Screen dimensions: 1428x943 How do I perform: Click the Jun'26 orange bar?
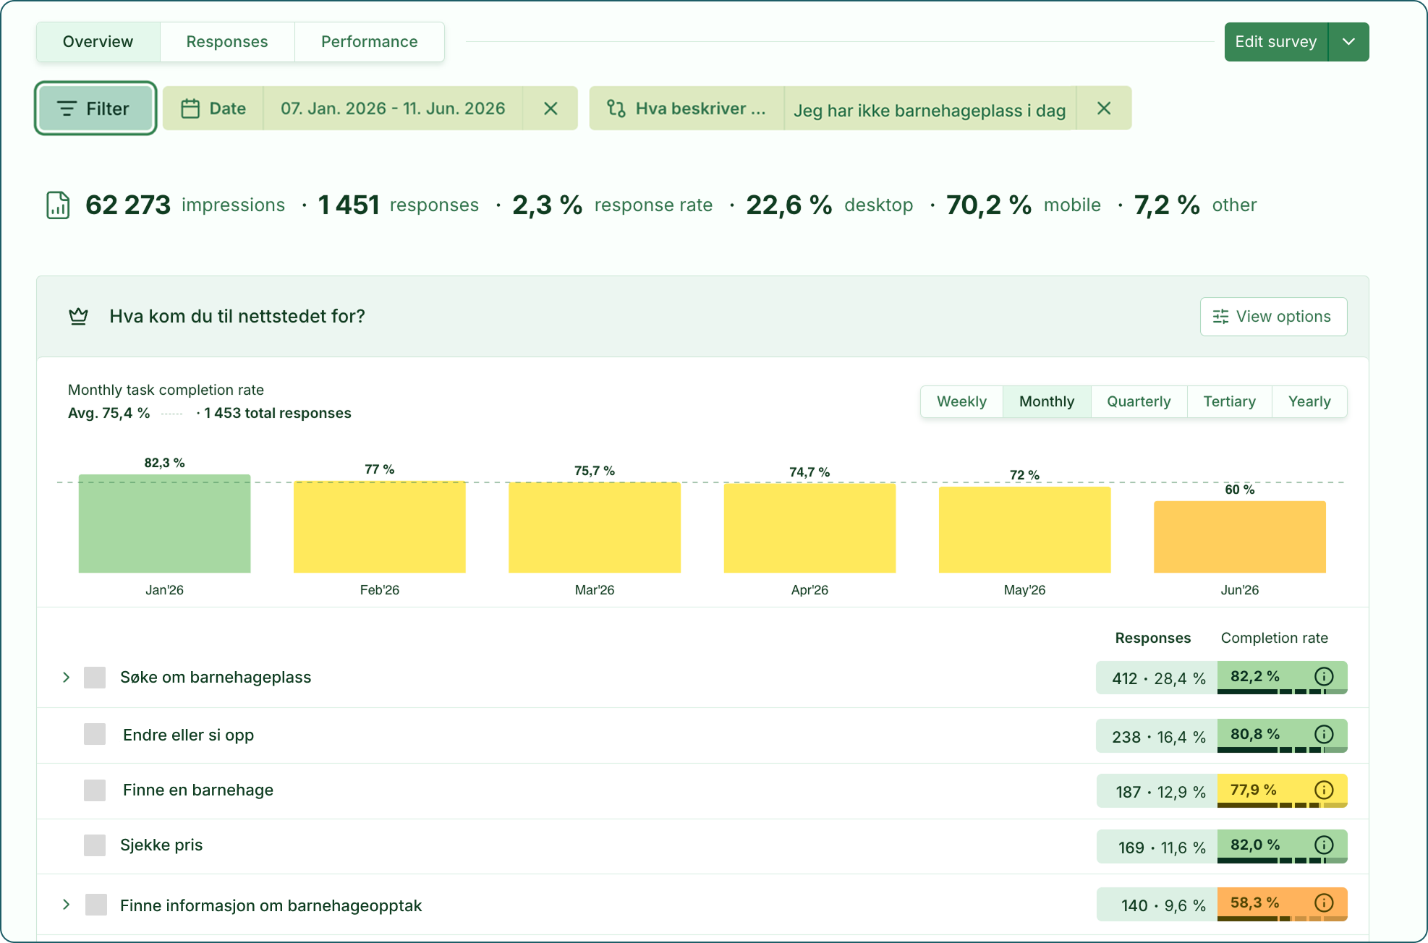pos(1240,537)
